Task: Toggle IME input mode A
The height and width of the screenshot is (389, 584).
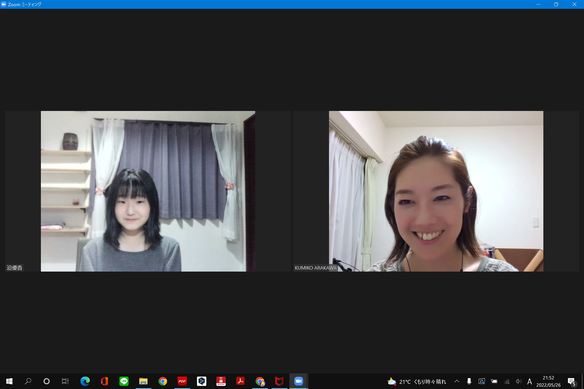Action: pyautogui.click(x=530, y=381)
